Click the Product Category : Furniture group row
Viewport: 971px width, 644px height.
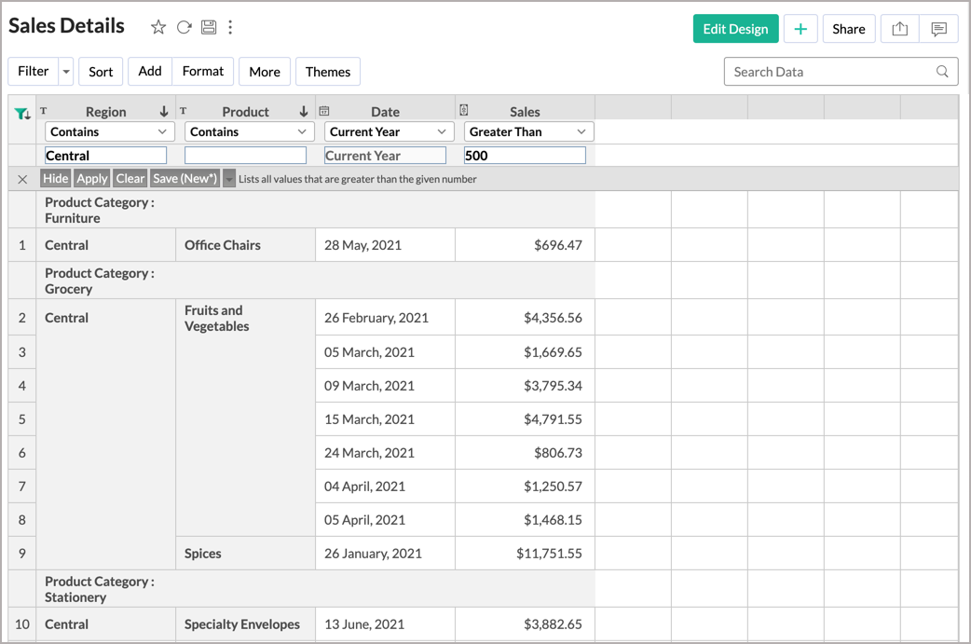point(316,210)
